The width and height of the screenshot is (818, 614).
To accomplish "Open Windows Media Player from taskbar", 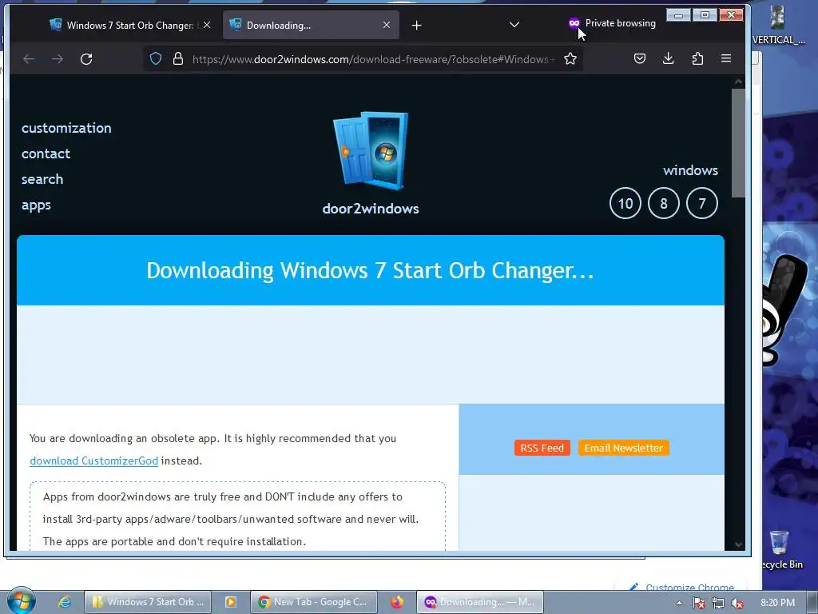I will point(231,602).
